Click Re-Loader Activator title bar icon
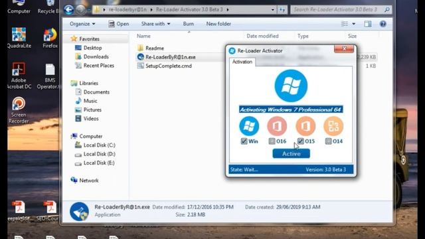This screenshot has height=239, width=425. pyautogui.click(x=232, y=50)
